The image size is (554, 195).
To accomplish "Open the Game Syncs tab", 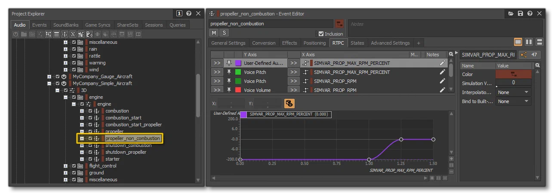I will (x=98, y=25).
